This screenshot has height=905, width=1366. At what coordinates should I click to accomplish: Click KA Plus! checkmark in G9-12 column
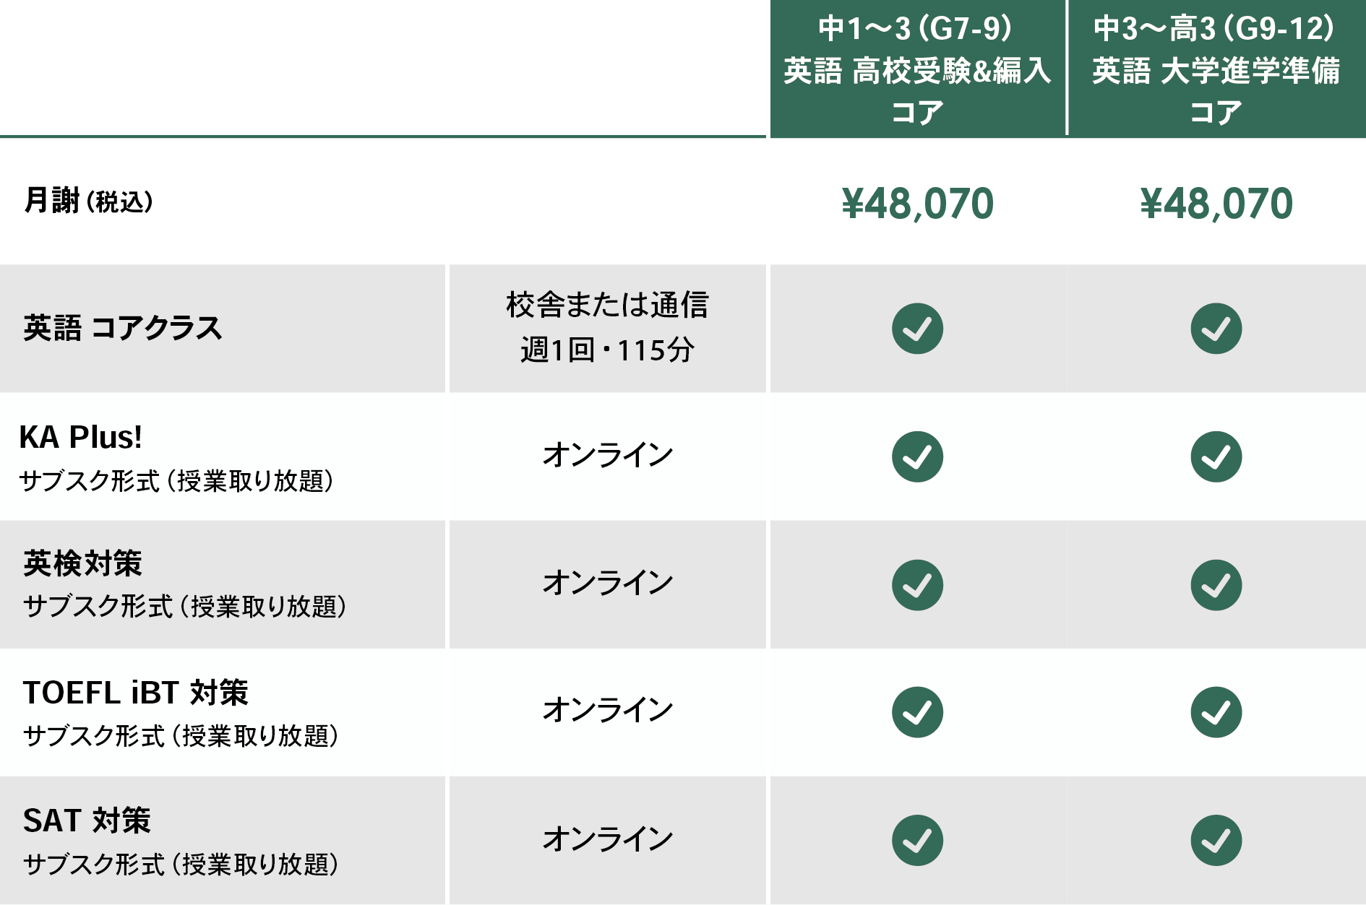pyautogui.click(x=1216, y=456)
